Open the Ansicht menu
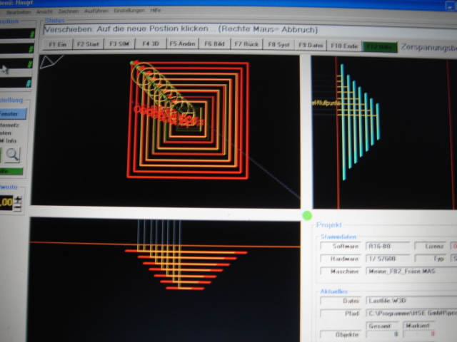The image size is (457, 342). (46, 11)
